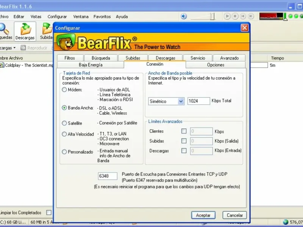
Task: Mute audio with the speaker icon
Action: click(184, 16)
